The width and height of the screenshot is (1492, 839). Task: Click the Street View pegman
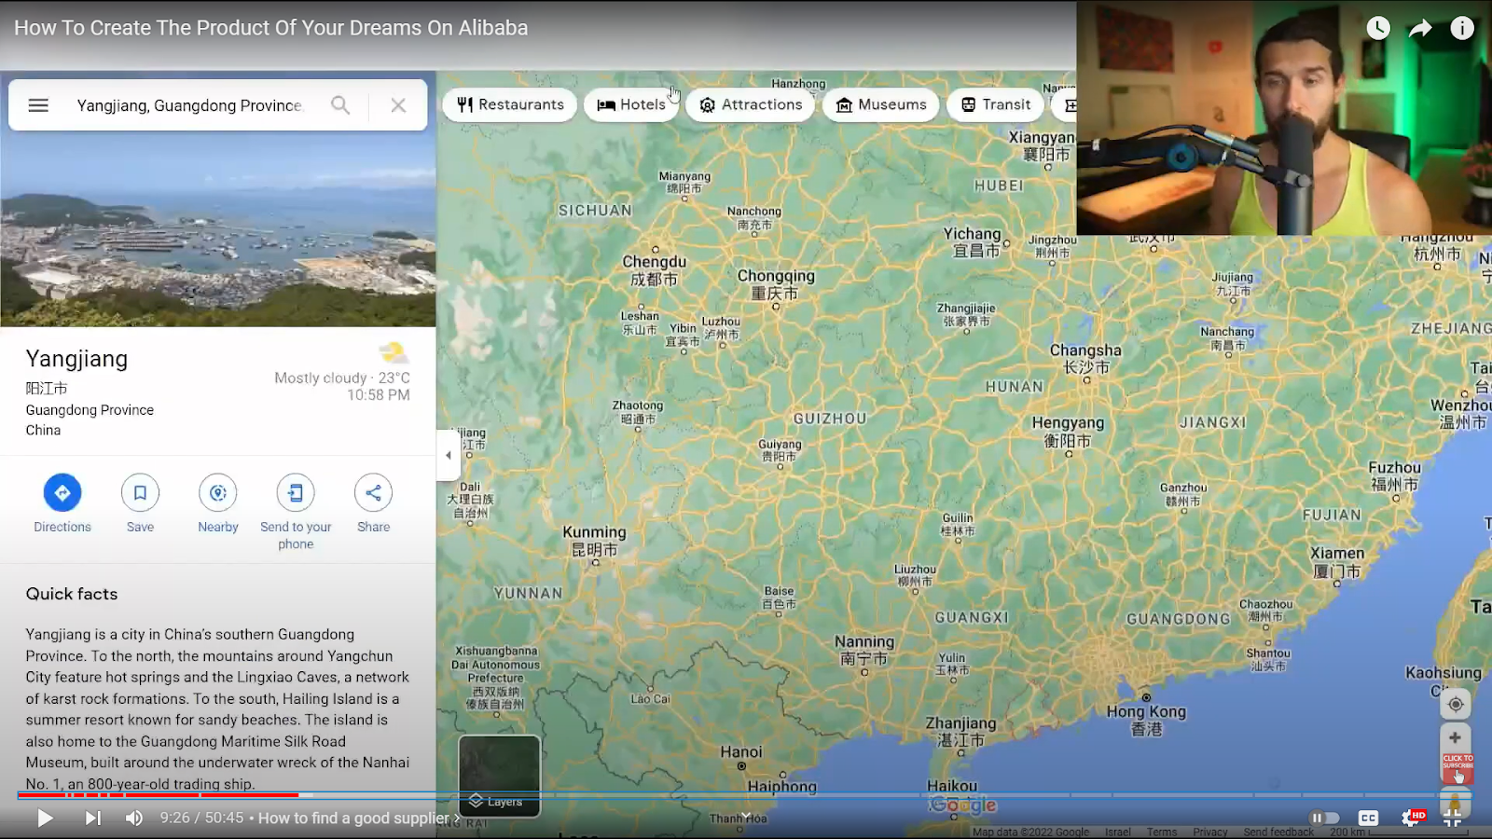click(1455, 802)
